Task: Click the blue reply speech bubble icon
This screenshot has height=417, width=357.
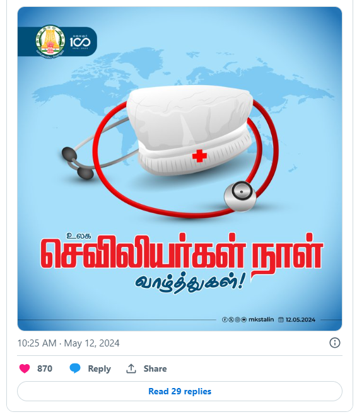Action: click(75, 368)
